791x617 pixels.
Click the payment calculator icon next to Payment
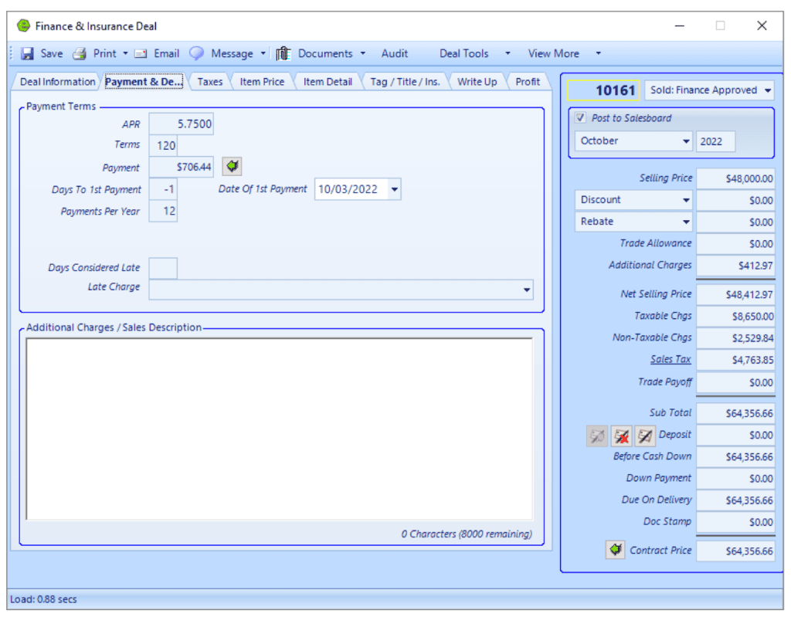tap(231, 166)
